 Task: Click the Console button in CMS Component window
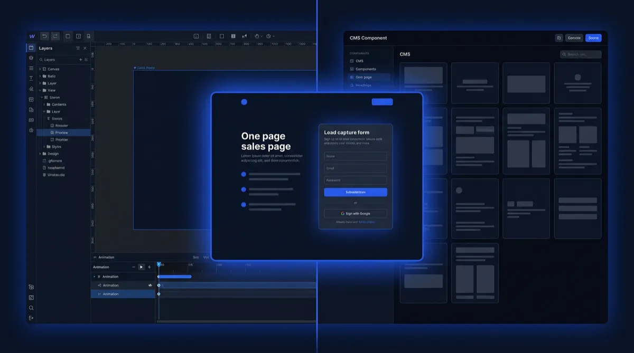574,38
